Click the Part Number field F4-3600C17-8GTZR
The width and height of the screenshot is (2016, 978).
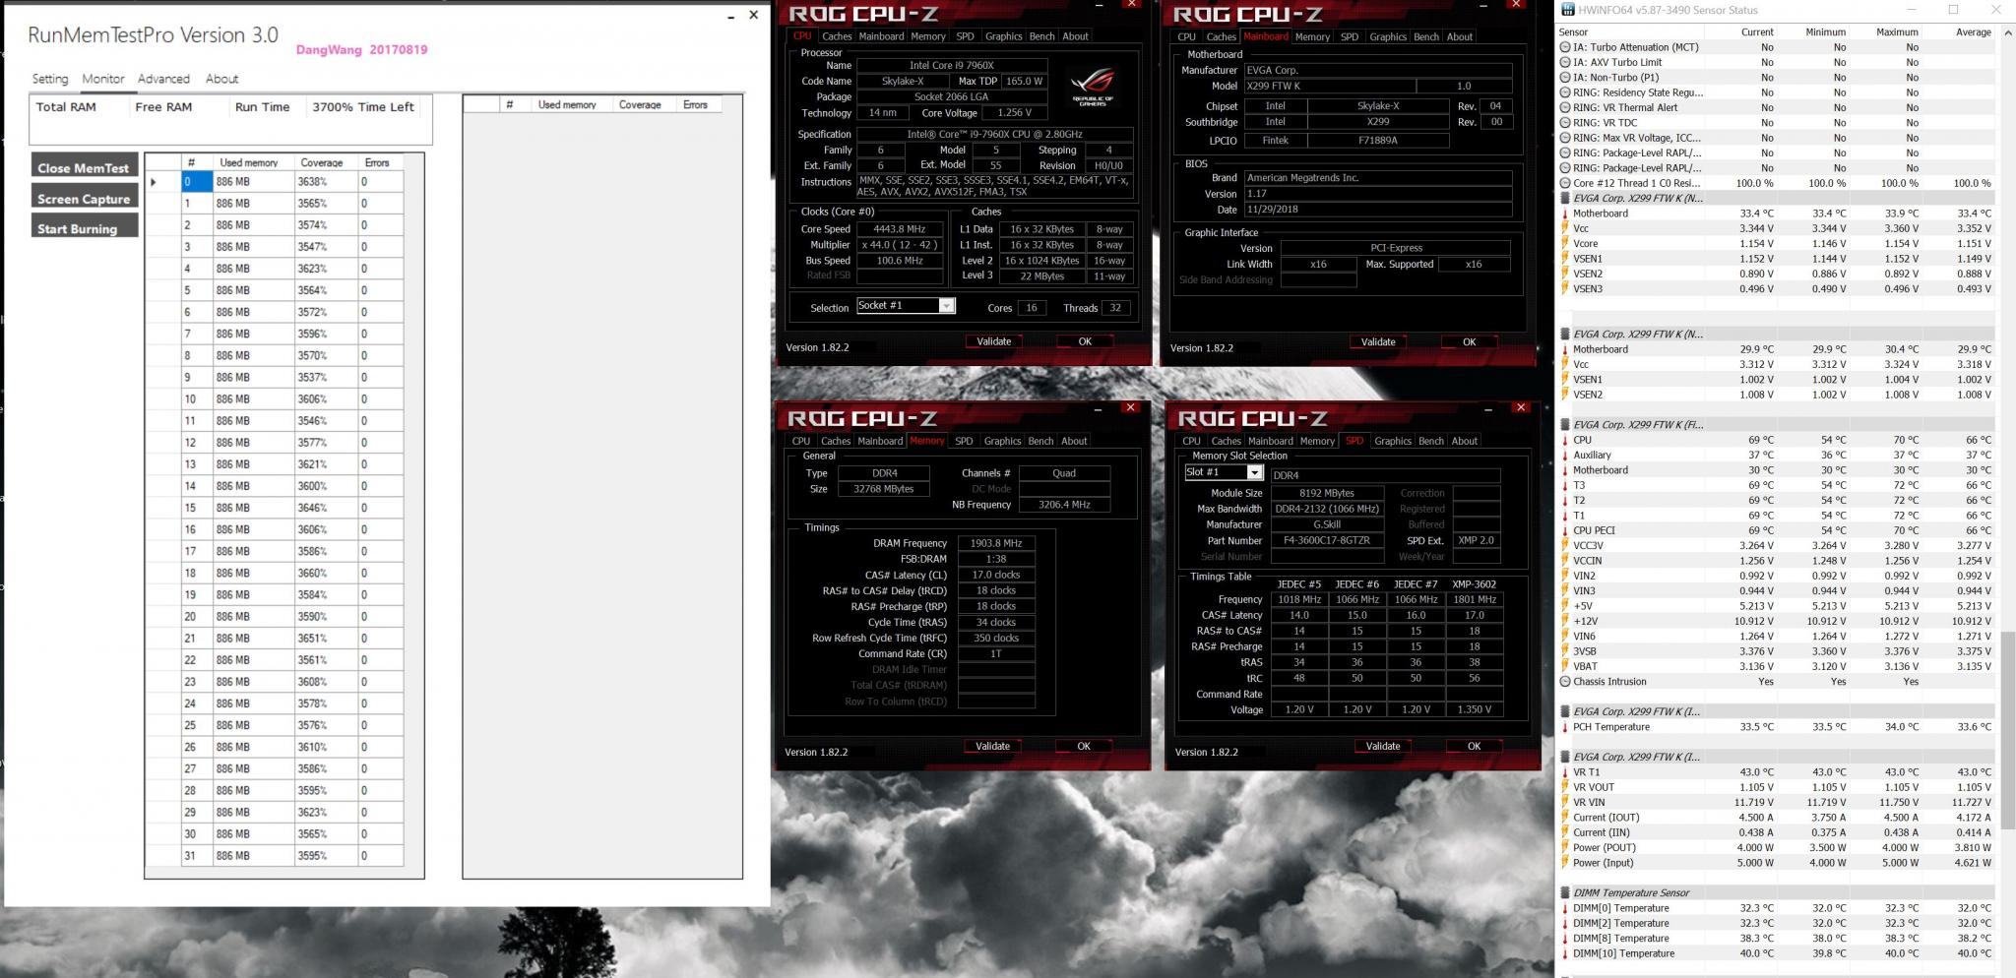pos(1327,540)
